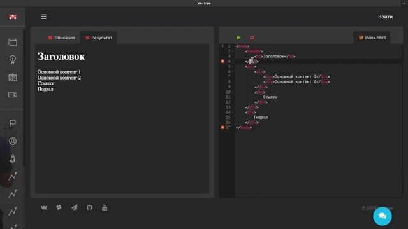Viewport: 408px width, 229px height.
Task: Reset the code with the red refresh icon
Action: (252, 38)
